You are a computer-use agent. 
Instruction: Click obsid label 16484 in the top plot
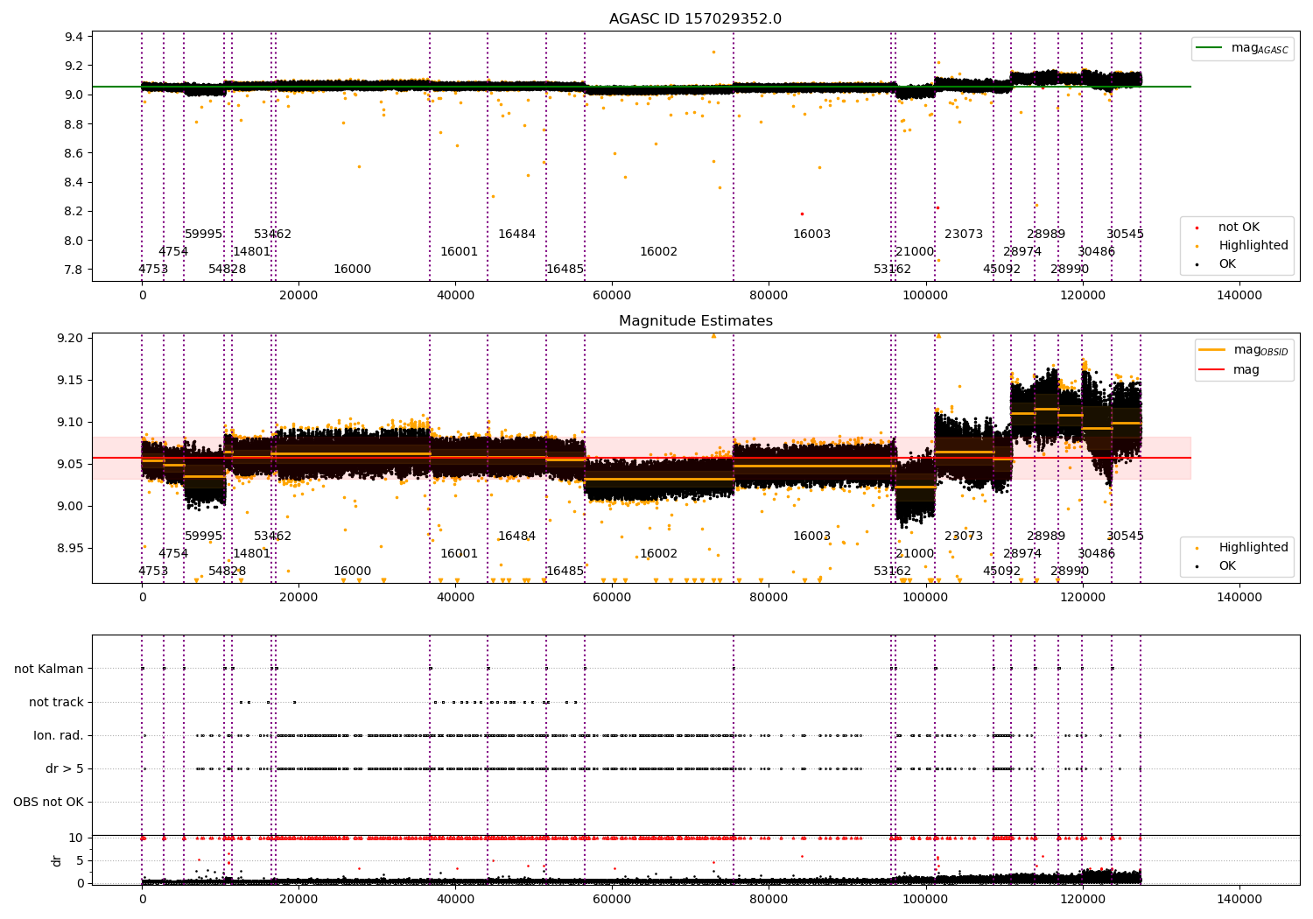(x=517, y=235)
